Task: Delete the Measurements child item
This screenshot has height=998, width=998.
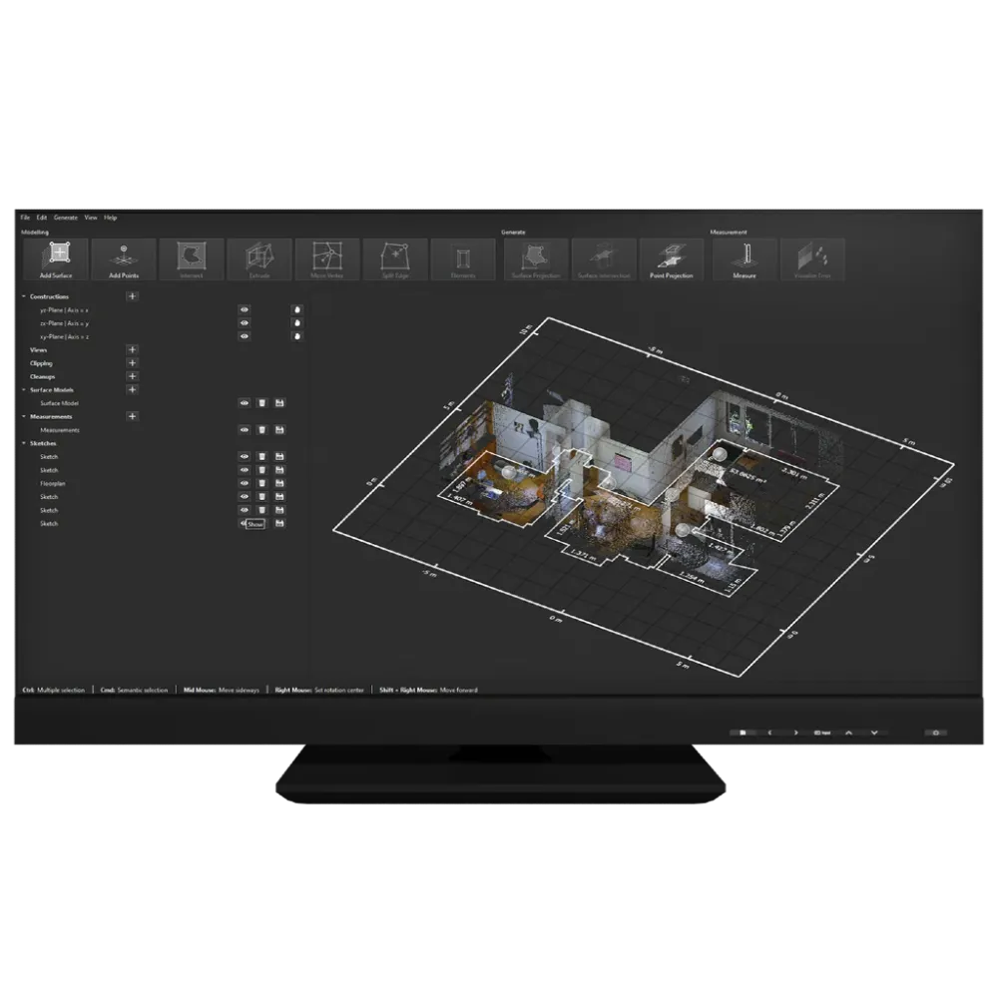Action: click(x=261, y=429)
